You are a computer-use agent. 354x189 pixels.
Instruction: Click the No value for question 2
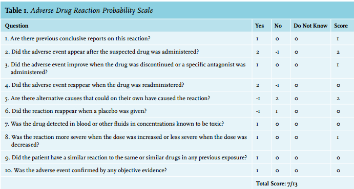click(277, 52)
